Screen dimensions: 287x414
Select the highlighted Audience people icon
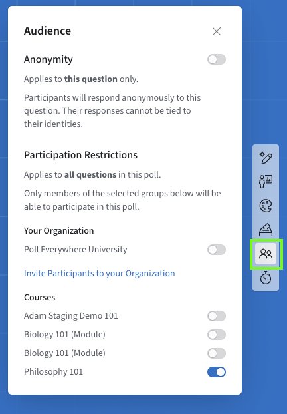click(x=266, y=254)
